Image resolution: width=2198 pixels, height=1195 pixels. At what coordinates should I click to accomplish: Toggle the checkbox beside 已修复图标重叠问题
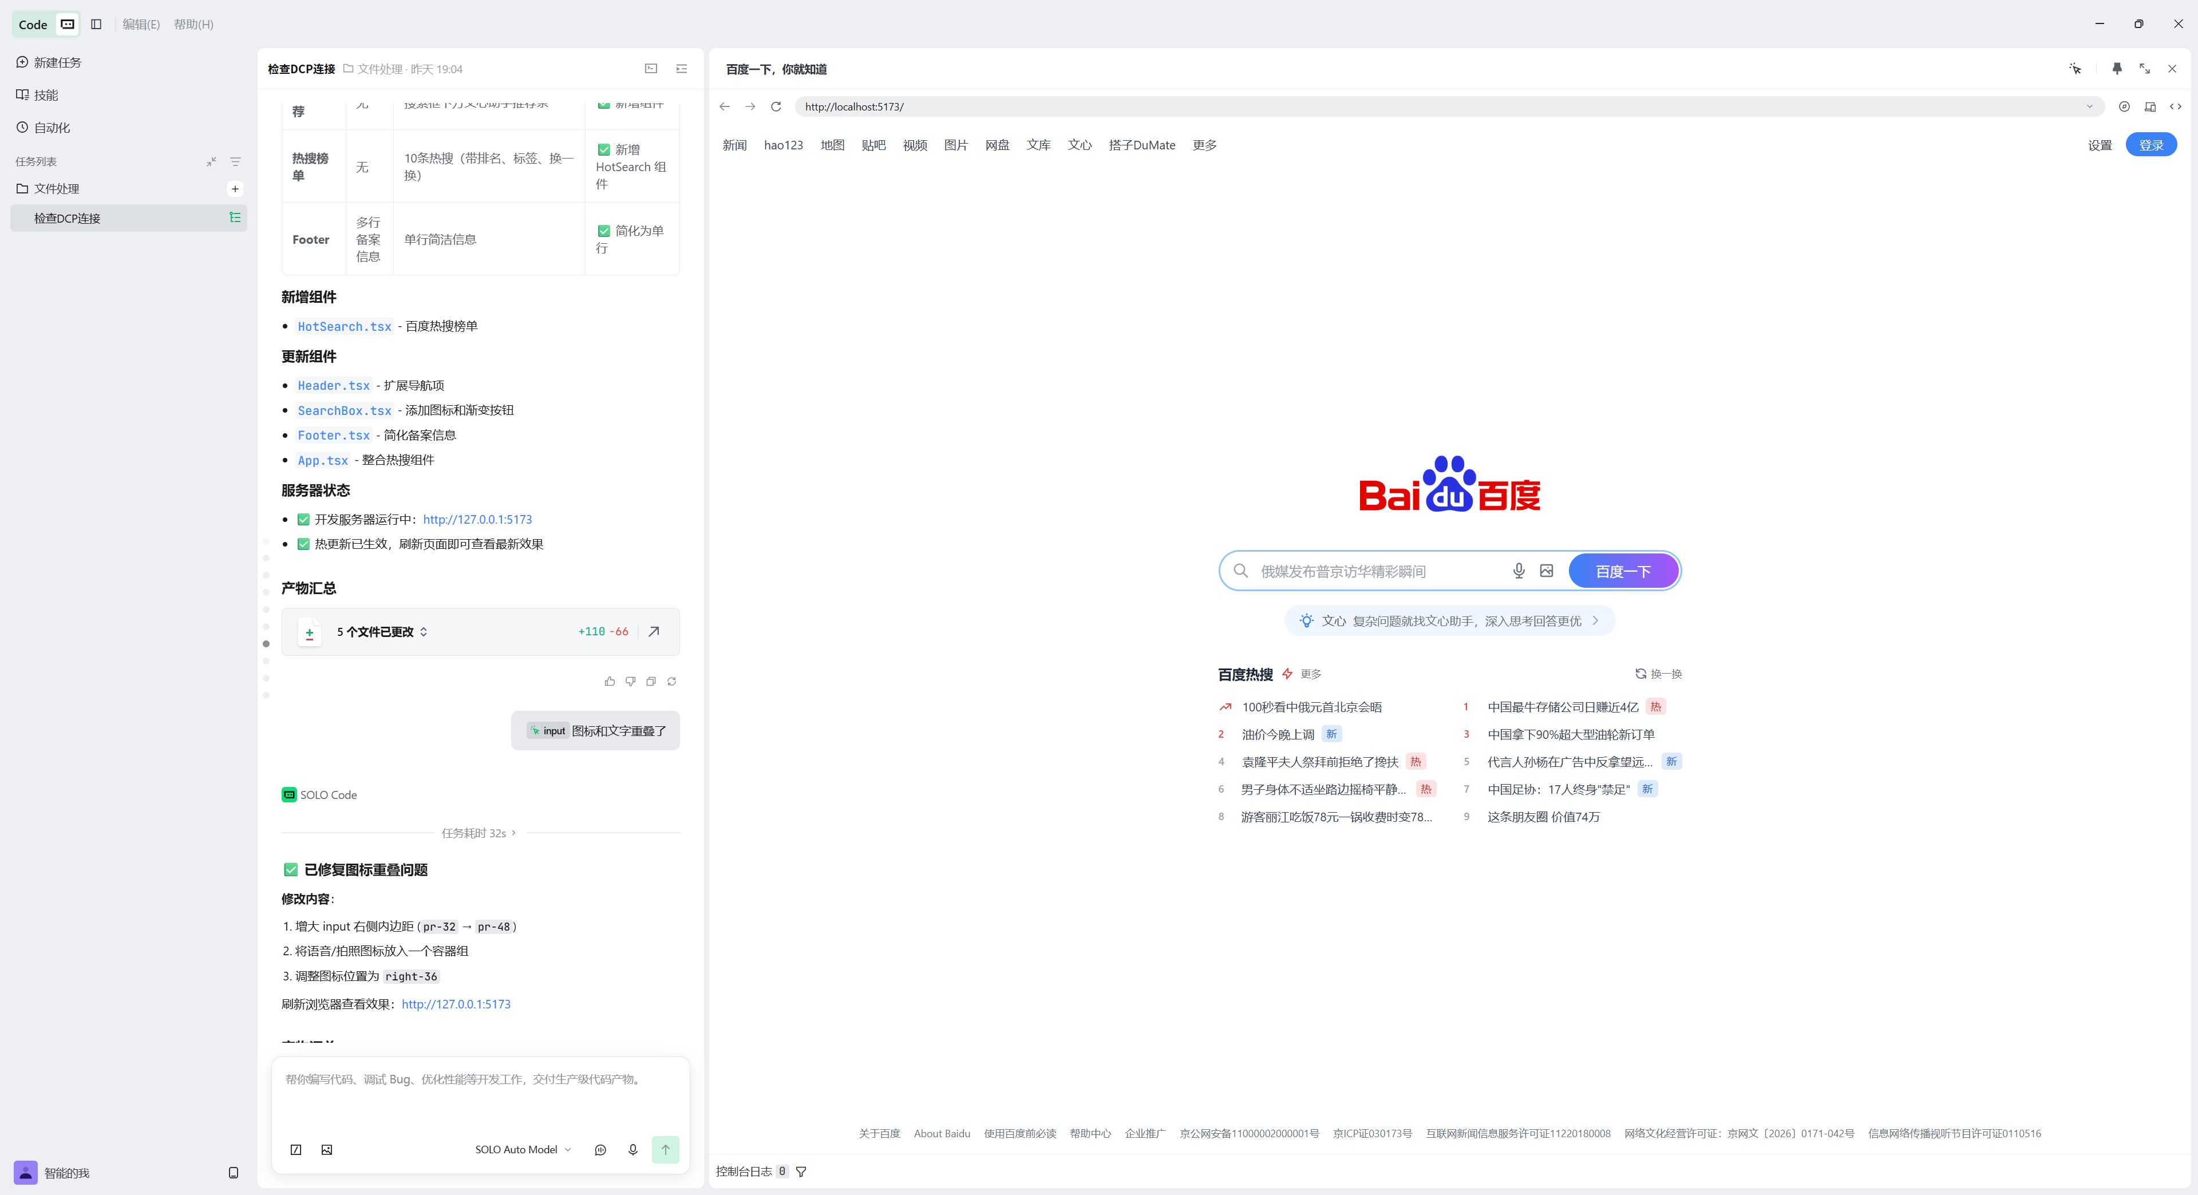(291, 869)
